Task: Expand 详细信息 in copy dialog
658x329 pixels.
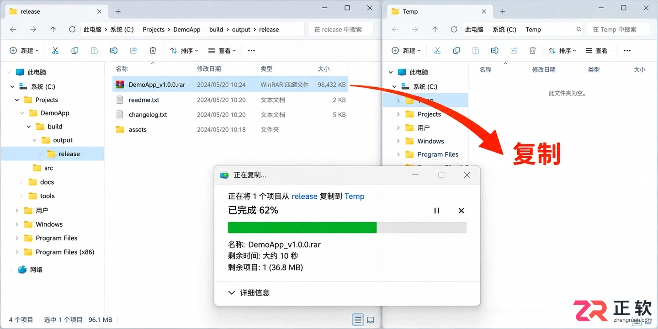Action: point(249,292)
